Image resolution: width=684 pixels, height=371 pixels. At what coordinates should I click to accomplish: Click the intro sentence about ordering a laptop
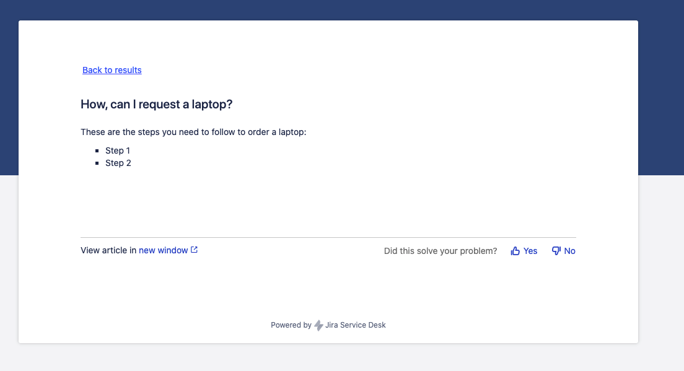pyautogui.click(x=194, y=132)
